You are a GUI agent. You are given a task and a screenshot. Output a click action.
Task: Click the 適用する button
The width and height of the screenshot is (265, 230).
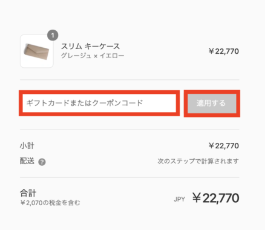[x=212, y=103]
